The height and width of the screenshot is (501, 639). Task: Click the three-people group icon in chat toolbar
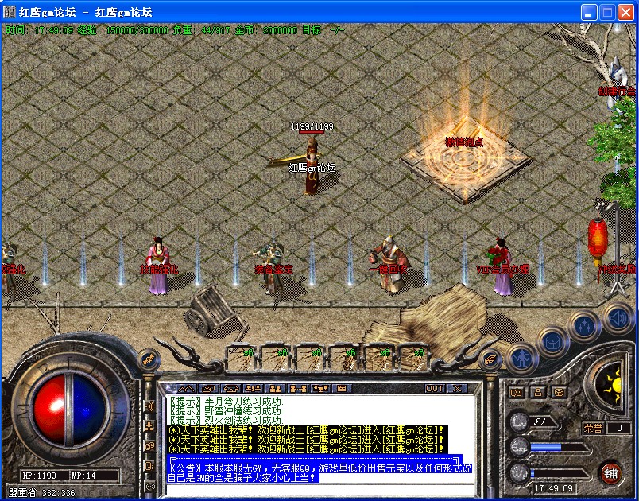pyautogui.click(x=254, y=389)
